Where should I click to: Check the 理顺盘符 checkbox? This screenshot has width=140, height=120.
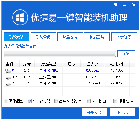click(115, 101)
